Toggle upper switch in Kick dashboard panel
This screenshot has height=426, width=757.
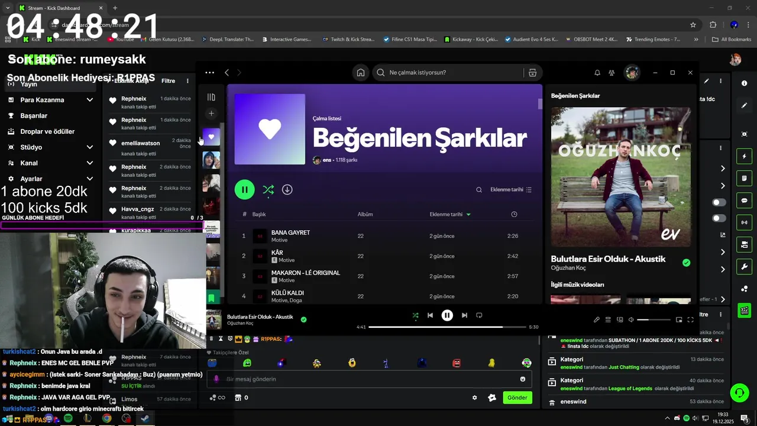tap(719, 202)
